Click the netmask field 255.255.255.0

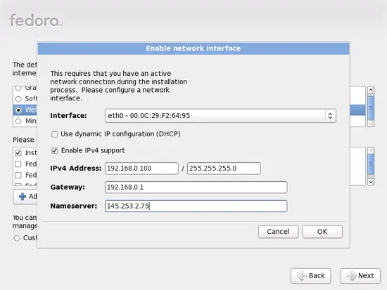coord(224,169)
